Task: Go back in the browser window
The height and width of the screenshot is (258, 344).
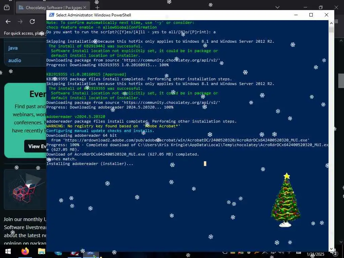Action: [8, 21]
